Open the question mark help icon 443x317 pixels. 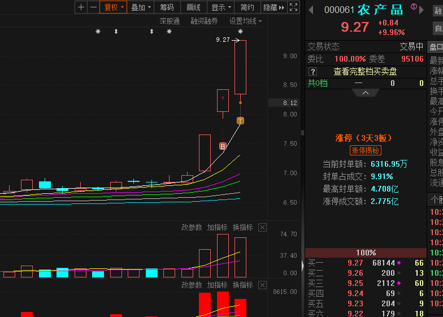(313, 71)
